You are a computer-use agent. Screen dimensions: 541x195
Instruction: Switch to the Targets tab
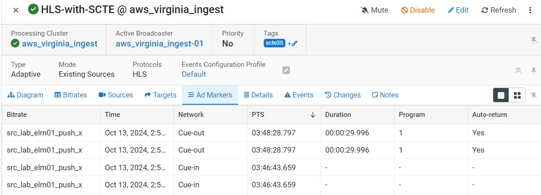[x=160, y=95]
